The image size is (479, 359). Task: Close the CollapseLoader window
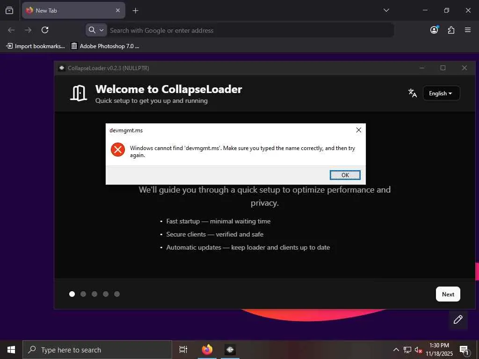[464, 68]
